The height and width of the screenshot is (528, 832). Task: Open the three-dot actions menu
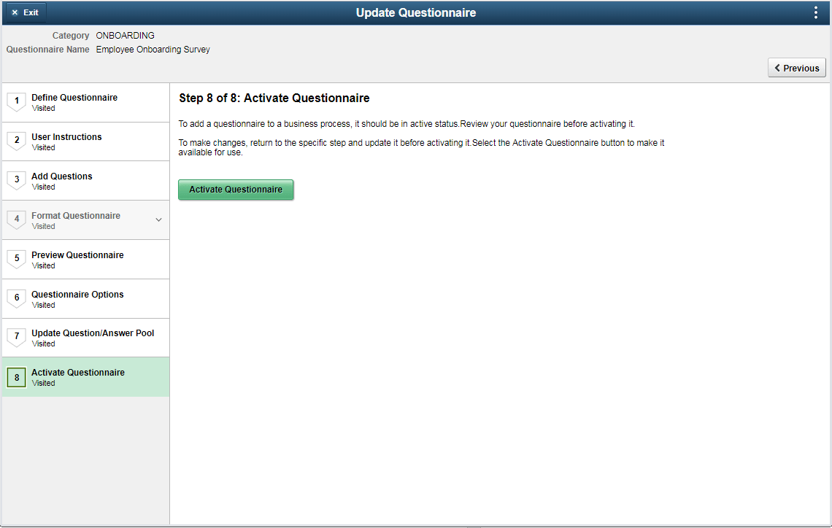pos(815,12)
